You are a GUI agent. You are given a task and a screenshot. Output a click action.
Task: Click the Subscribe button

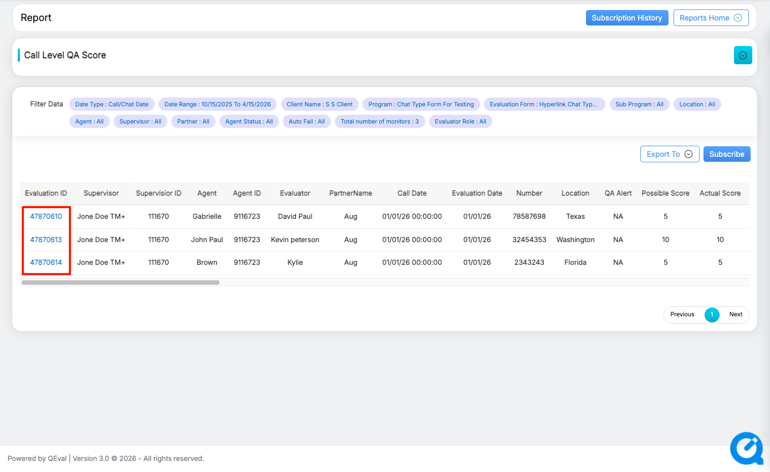pos(726,154)
